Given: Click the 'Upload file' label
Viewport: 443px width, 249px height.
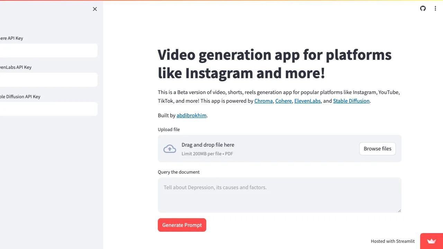Looking at the screenshot, I should 169,129.
